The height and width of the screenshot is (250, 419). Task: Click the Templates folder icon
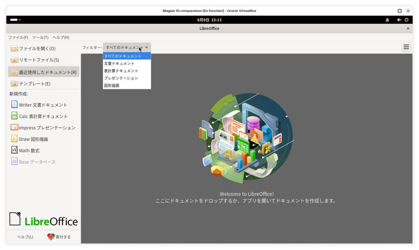point(14,84)
